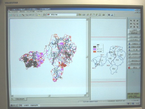145x109 pixels.
Task: Click the zoom-in magnifier toolbar icon
Action: click(x=14, y=15)
